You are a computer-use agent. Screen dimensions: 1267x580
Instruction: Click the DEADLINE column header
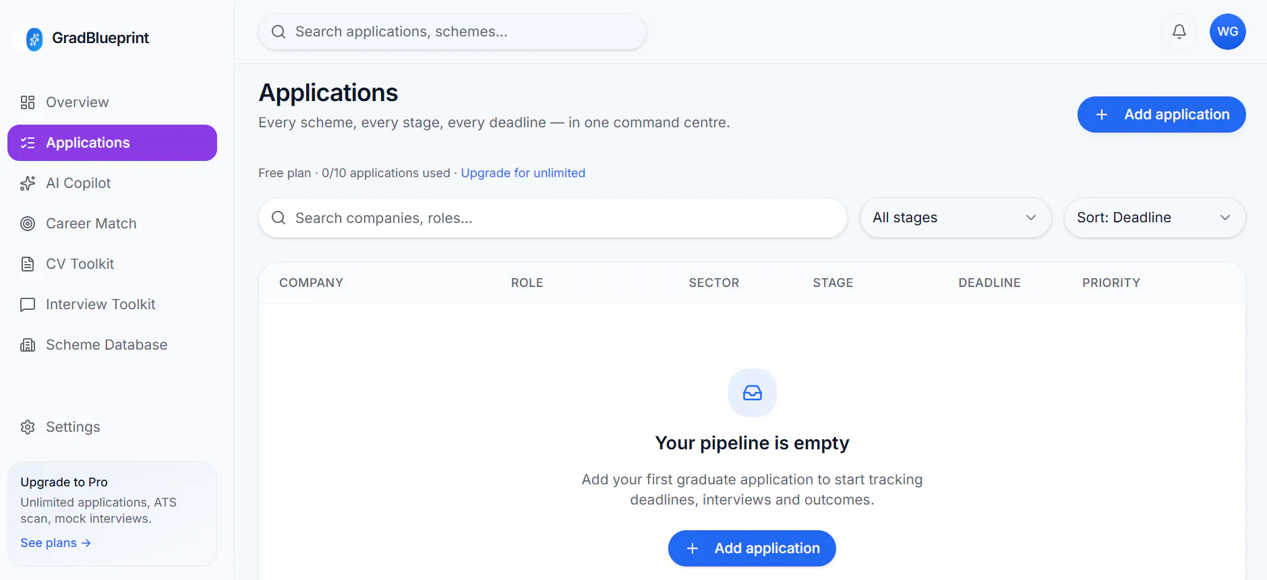(x=989, y=283)
